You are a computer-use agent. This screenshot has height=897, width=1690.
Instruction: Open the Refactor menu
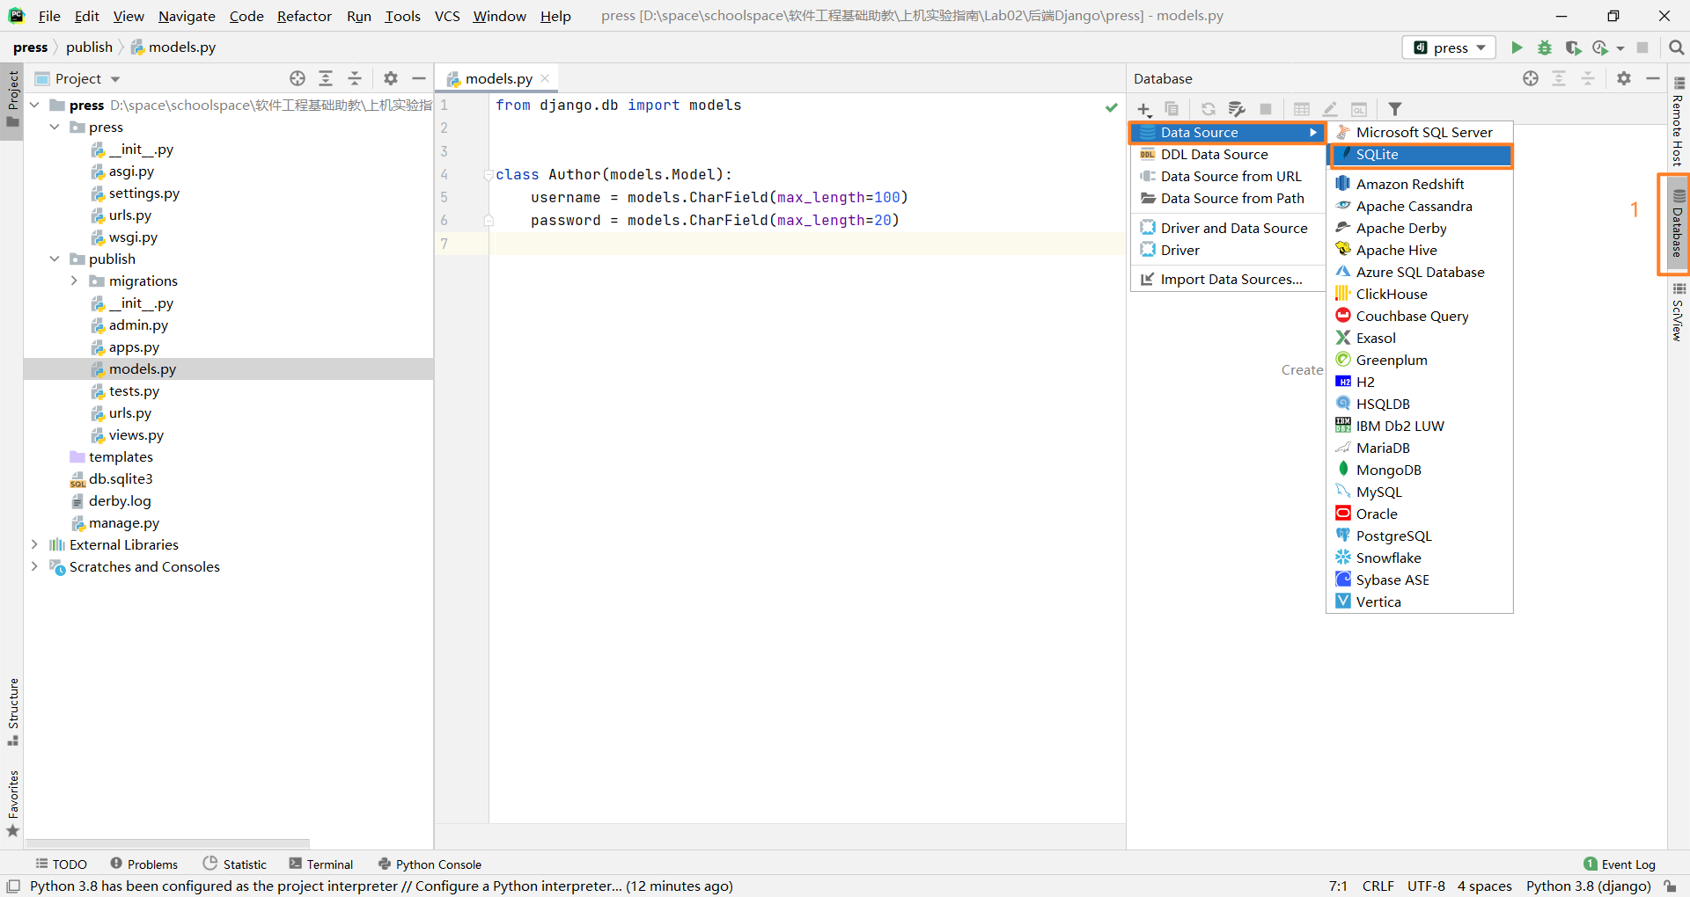click(x=304, y=16)
